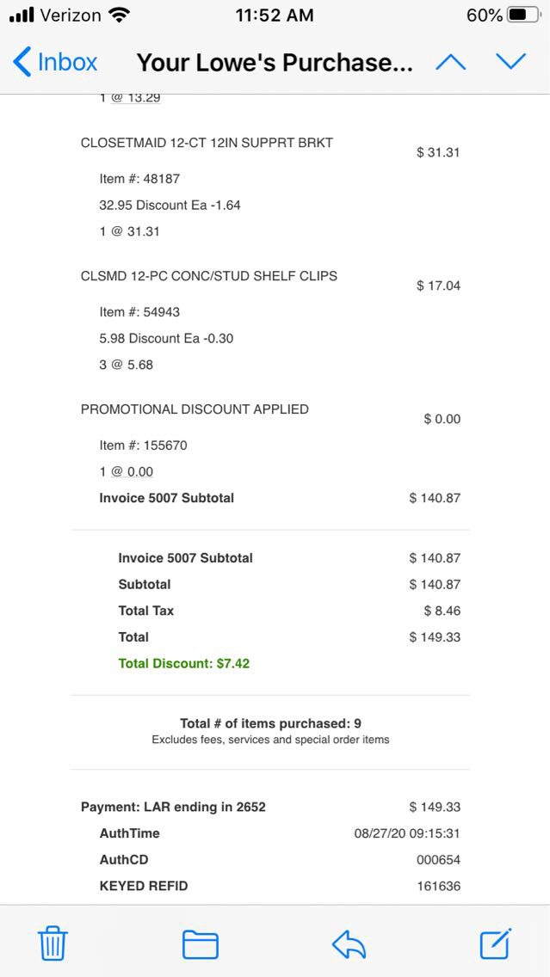Tap the battery indicator in status bar
Viewport: 550px width, 977px height.
pyautogui.click(x=523, y=15)
